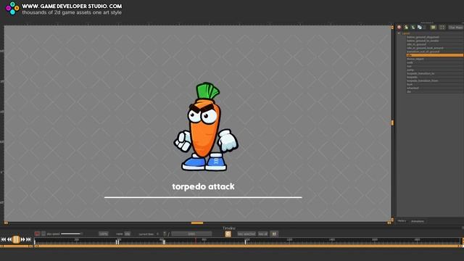Click the animation name field

tap(128, 233)
